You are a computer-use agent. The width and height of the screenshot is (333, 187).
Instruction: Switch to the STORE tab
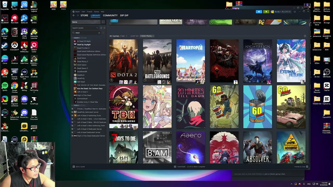[84, 15]
